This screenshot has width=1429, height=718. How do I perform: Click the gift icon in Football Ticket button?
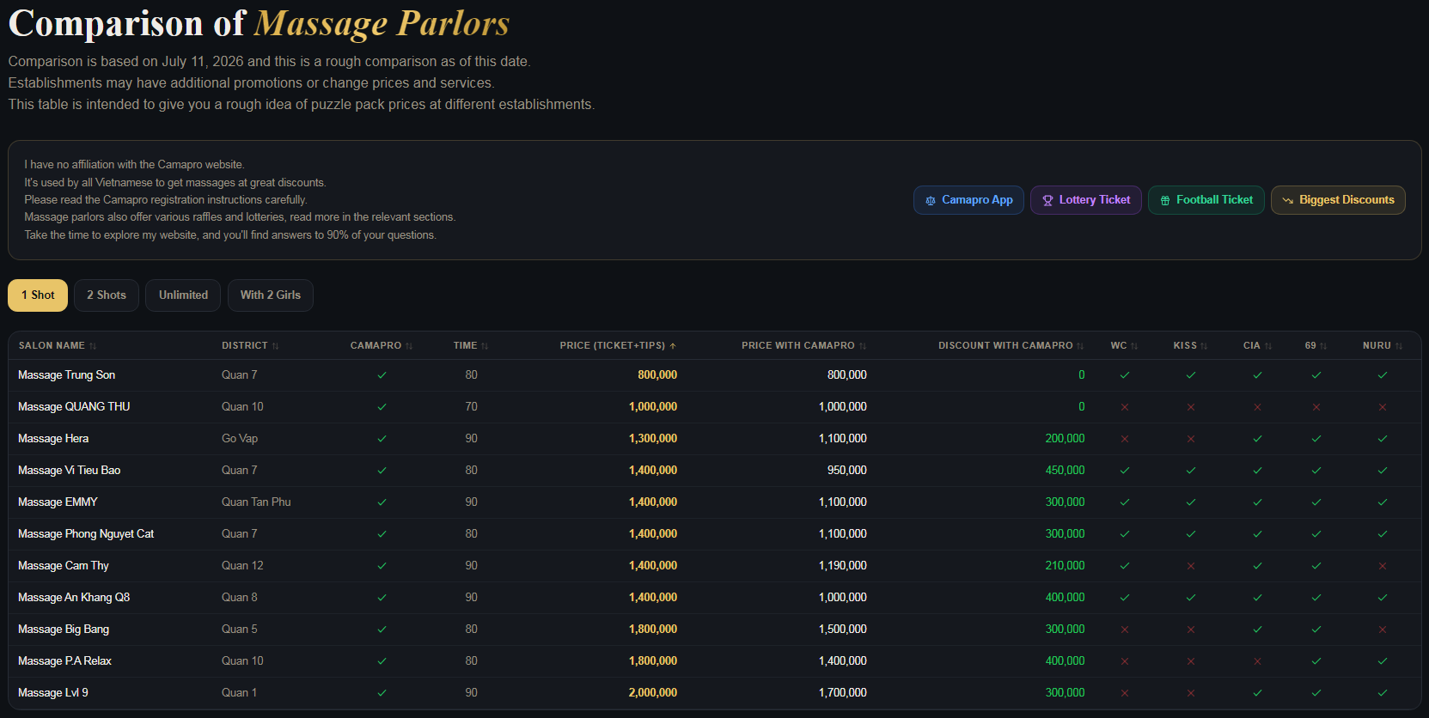pos(1165,200)
